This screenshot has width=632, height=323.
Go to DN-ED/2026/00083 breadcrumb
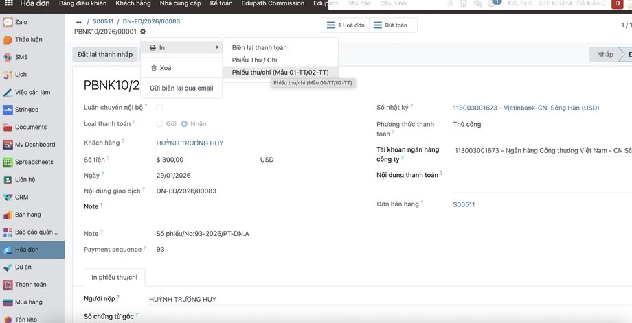click(151, 21)
